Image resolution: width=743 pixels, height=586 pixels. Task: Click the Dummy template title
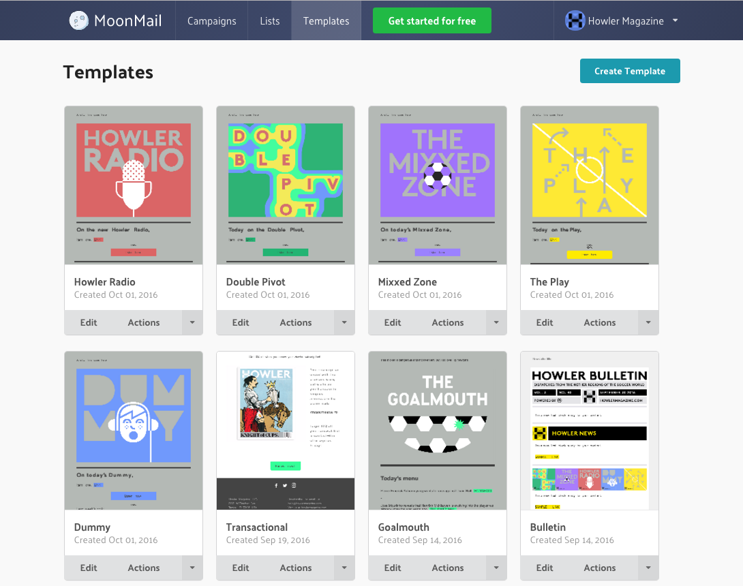pos(92,527)
